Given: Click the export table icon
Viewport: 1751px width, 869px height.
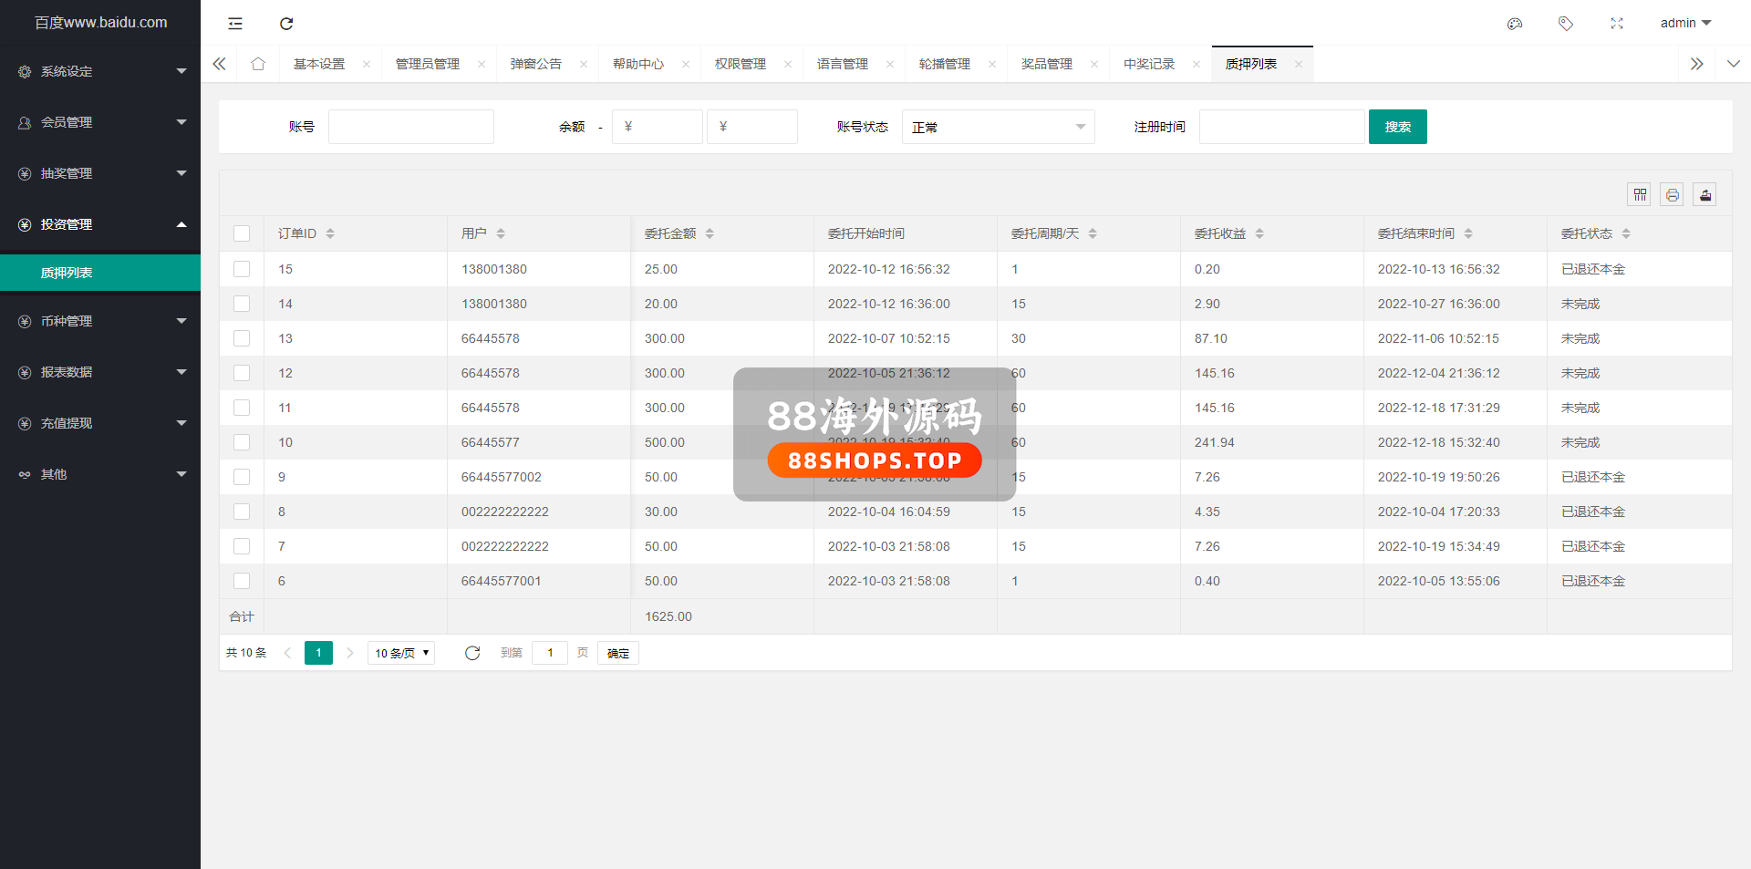Looking at the screenshot, I should coord(1705,194).
